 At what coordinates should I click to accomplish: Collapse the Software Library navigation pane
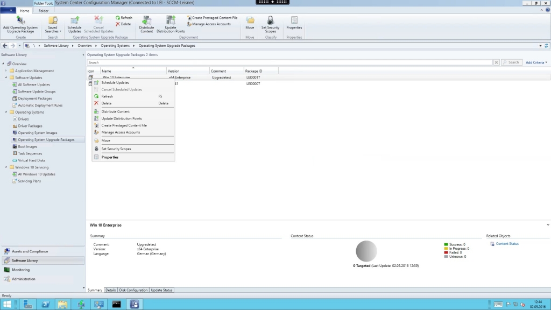coord(83,55)
